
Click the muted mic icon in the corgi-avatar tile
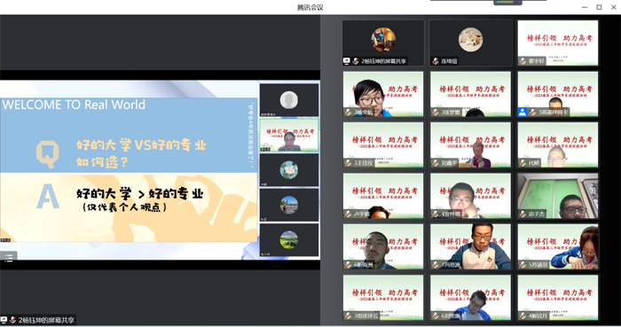[436, 61]
